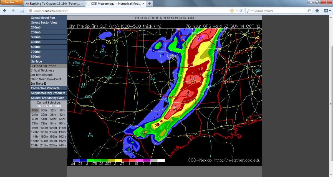Choose the 78hr forecast hour
Screen dimensions: 333x177
(x=44, y=123)
